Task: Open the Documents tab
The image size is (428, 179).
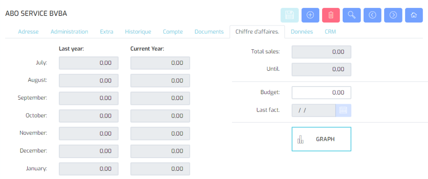Action: tap(209, 32)
